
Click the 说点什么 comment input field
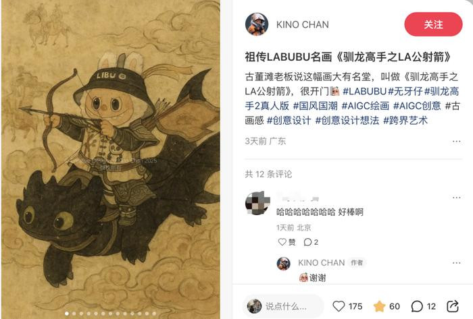click(x=284, y=306)
